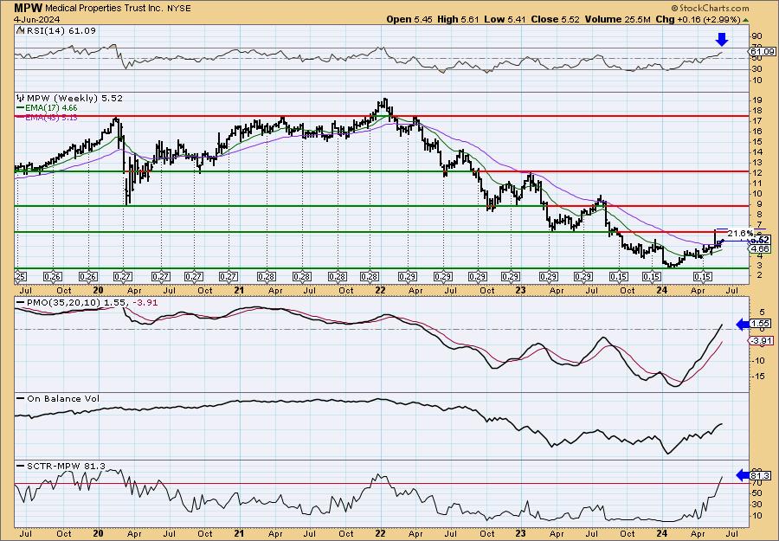This screenshot has height=541, width=779.
Task: Click the Chg +0.16 (2.99%) value
Action: point(698,19)
